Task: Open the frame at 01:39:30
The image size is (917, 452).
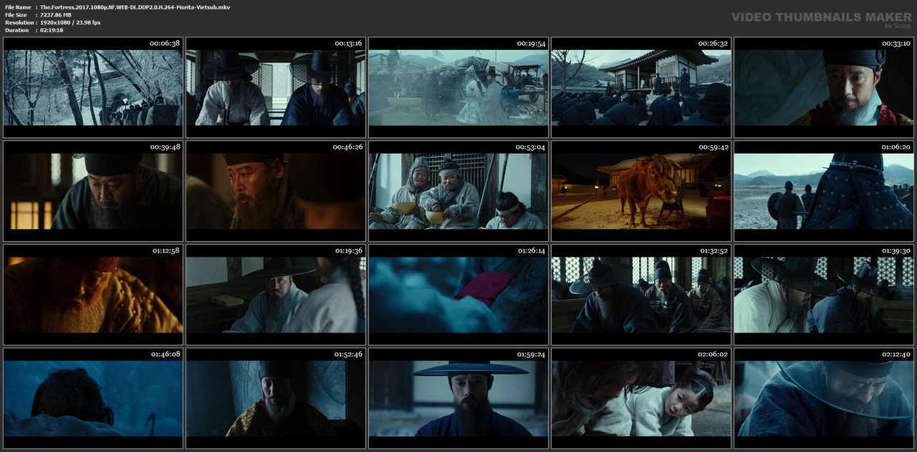Action: tap(824, 295)
